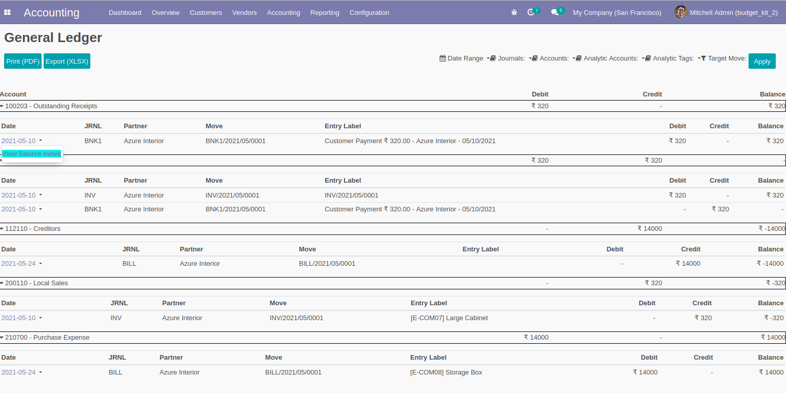Open the Accounts filter dropdown
The image size is (786, 393).
[553, 58]
